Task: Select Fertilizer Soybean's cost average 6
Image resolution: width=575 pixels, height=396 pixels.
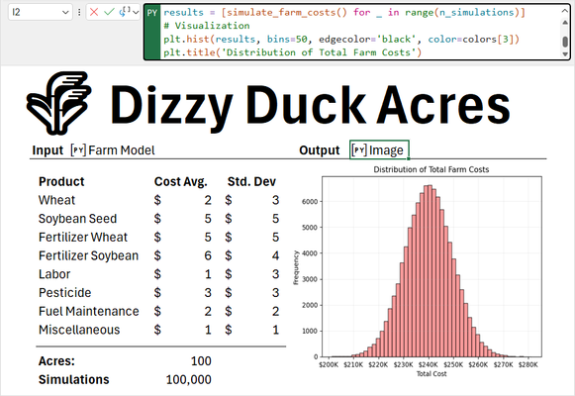Action: click(208, 255)
